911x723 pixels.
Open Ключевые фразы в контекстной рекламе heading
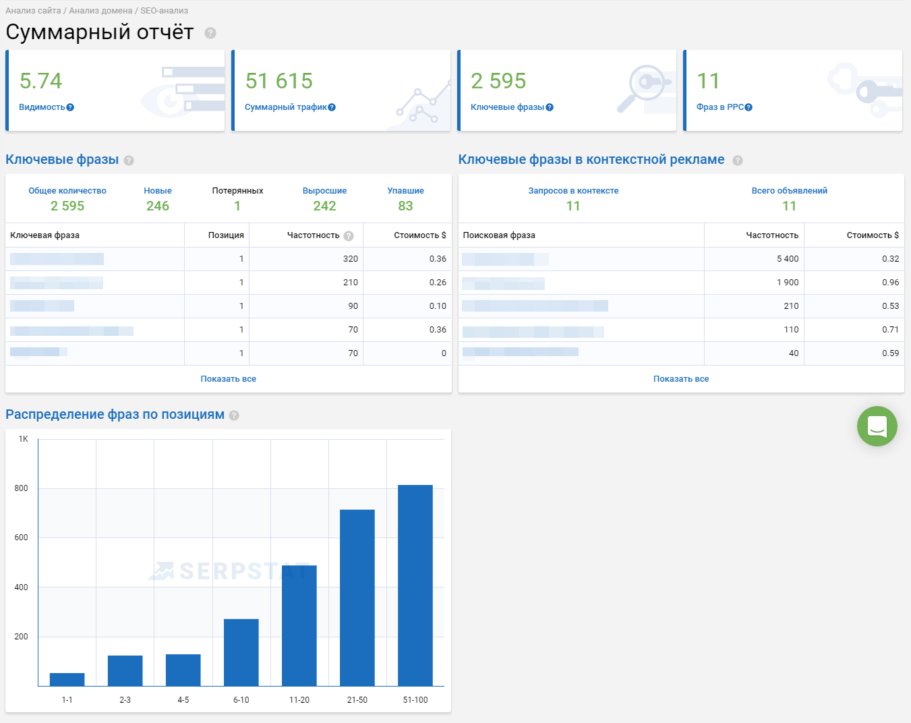[x=591, y=160]
